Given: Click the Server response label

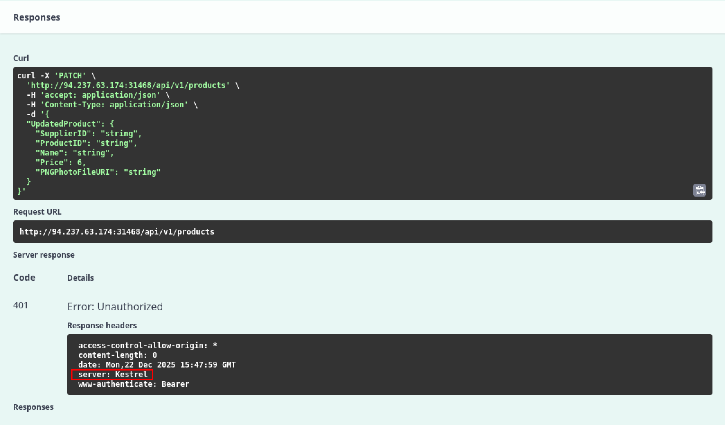Looking at the screenshot, I should (x=44, y=255).
